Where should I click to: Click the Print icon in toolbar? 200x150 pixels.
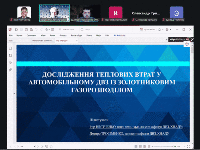tap(26, 29)
